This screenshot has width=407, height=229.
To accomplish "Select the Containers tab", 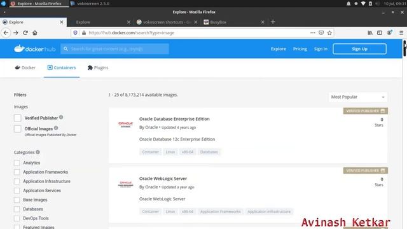I will [x=62, y=68].
